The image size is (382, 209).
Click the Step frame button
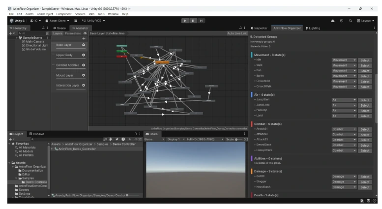(201, 21)
